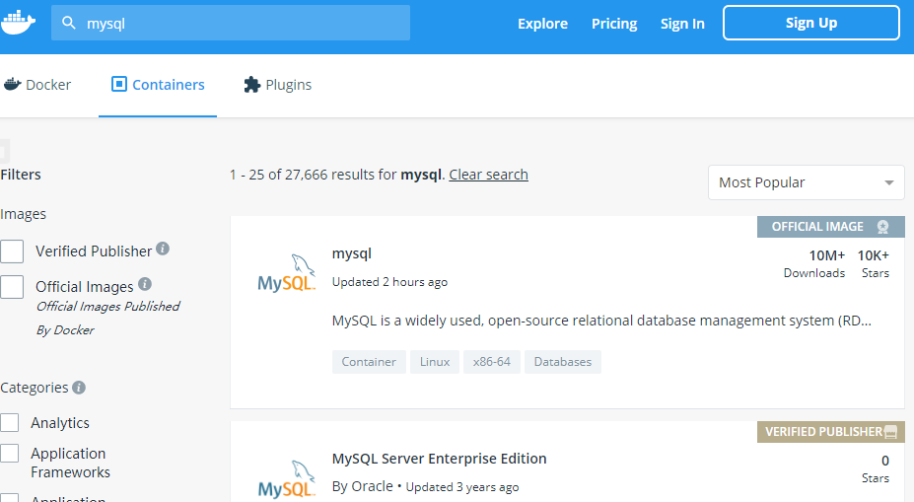The height and width of the screenshot is (502, 914).
Task: Click the search magnifier icon
Action: [x=69, y=23]
